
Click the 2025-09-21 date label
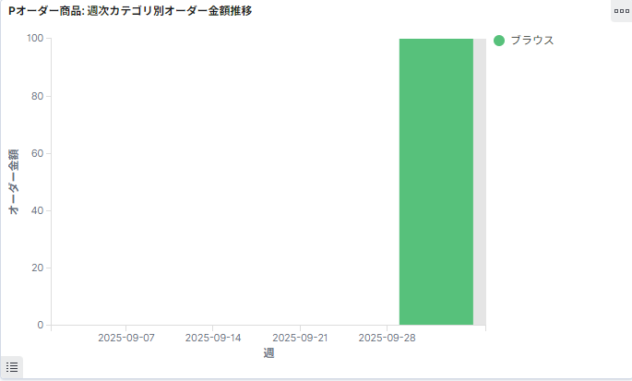(300, 339)
